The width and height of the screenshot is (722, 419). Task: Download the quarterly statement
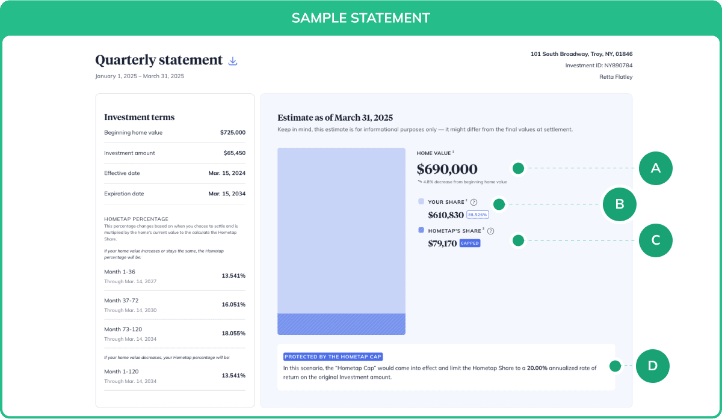(233, 61)
